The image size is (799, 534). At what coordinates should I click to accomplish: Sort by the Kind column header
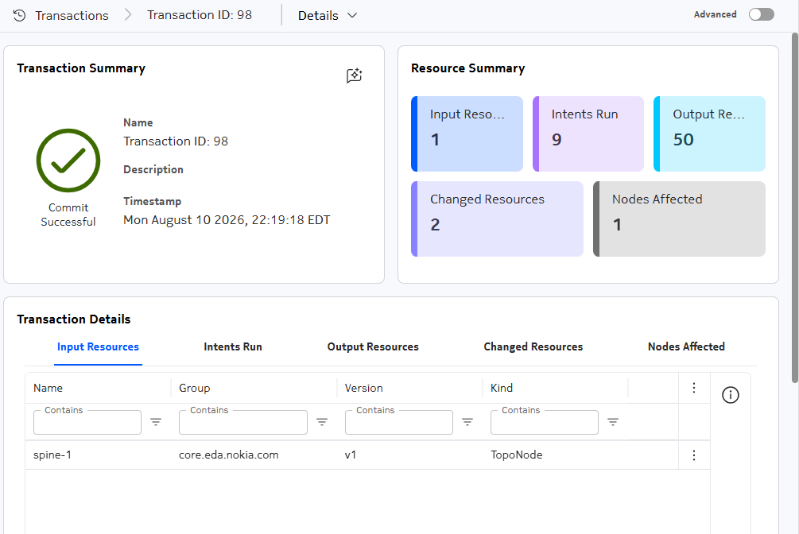(x=502, y=389)
